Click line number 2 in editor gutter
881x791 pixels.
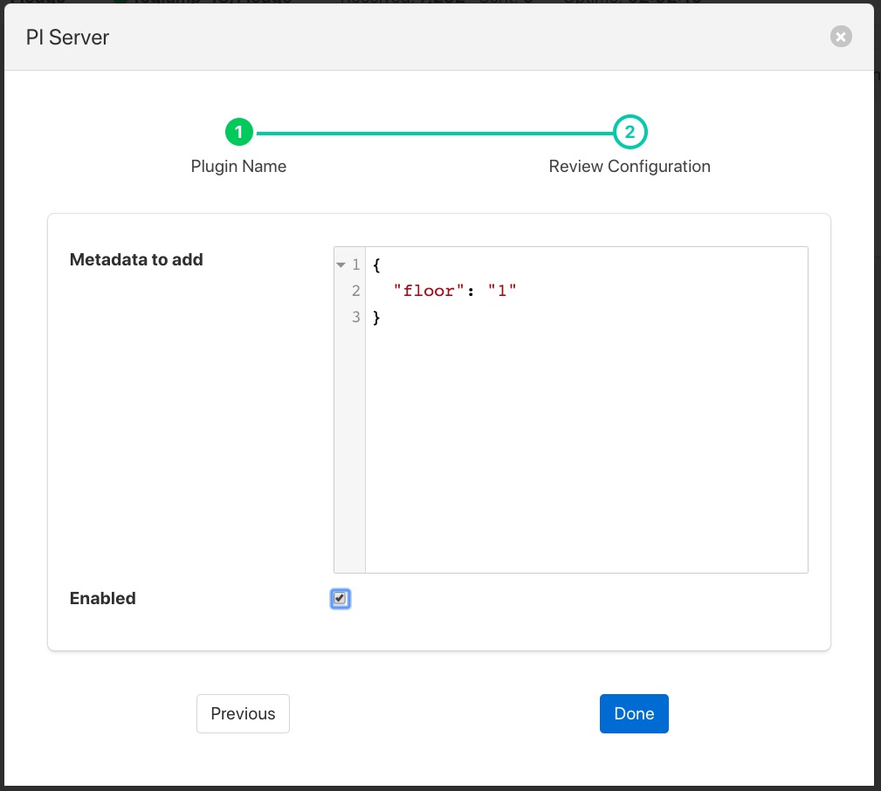(355, 291)
